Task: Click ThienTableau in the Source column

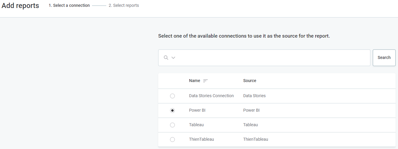Action: [x=256, y=139]
